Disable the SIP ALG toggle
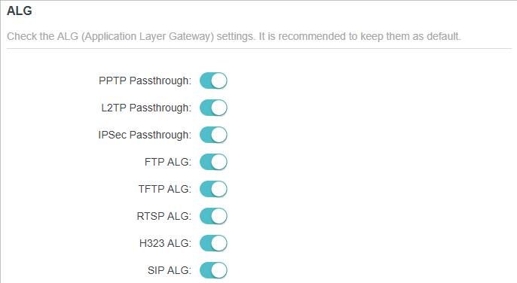This screenshot has width=517, height=283. point(213,270)
